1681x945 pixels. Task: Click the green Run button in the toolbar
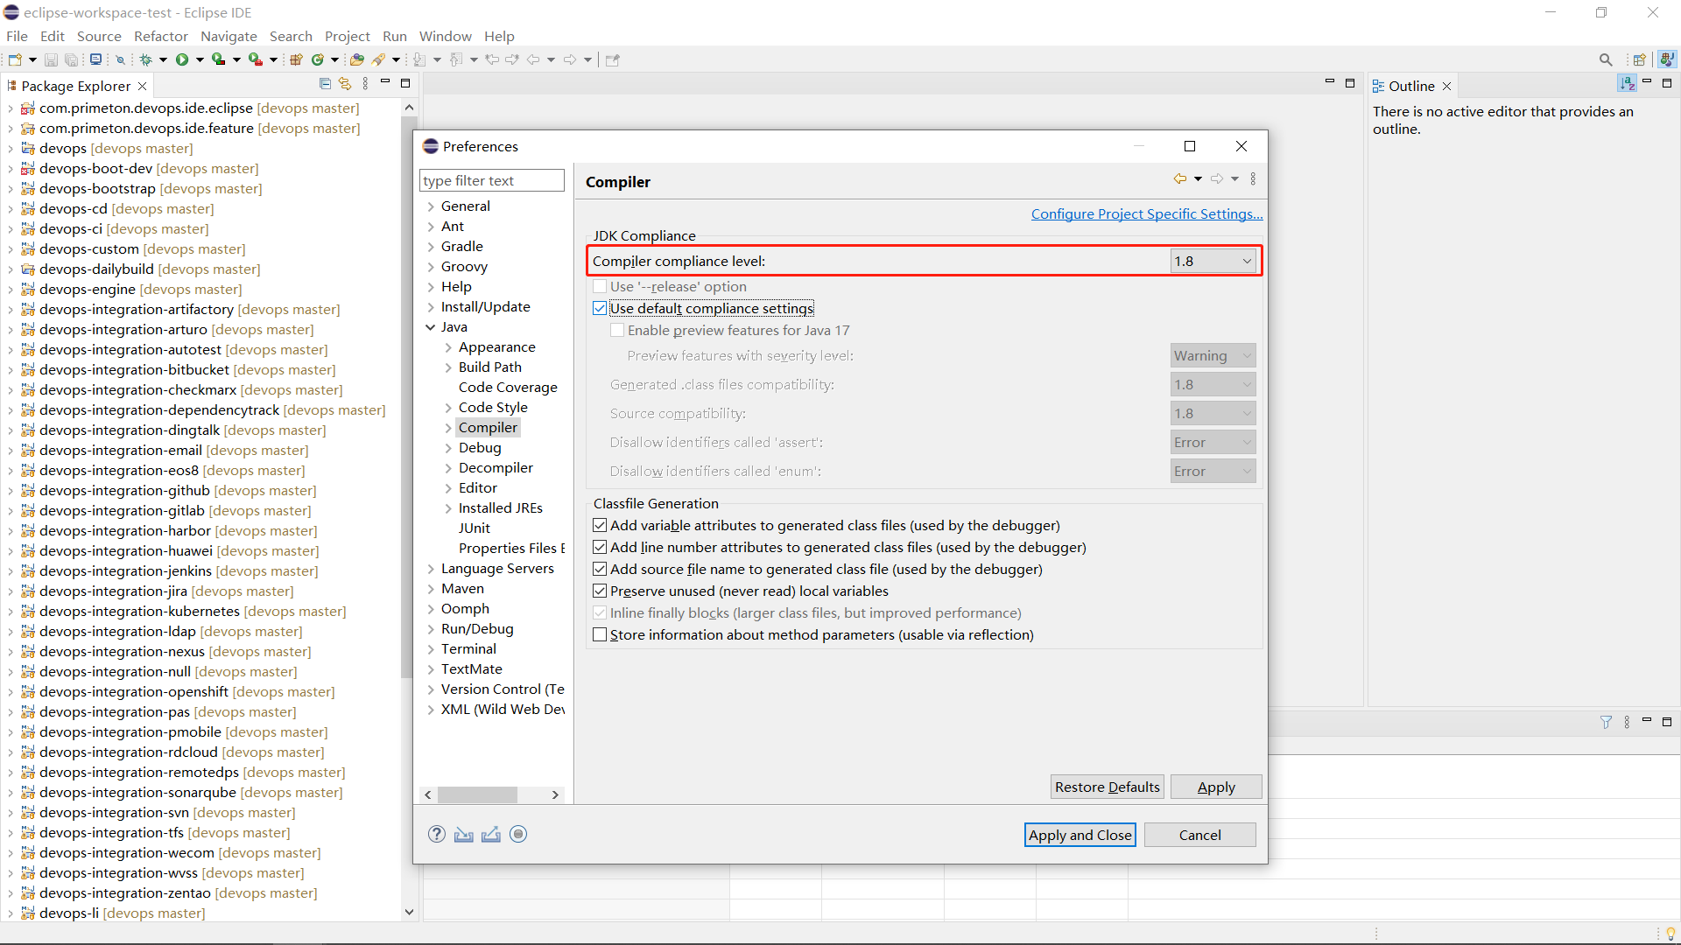coord(181,59)
